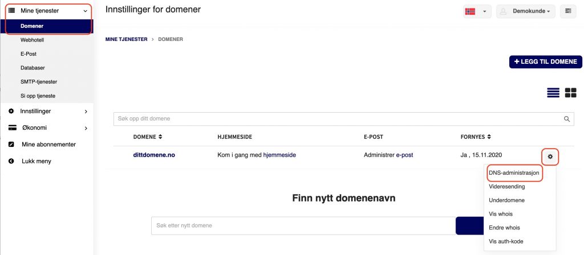Select DNS-administrasjon from the menu
This screenshot has width=584, height=255.
514,173
